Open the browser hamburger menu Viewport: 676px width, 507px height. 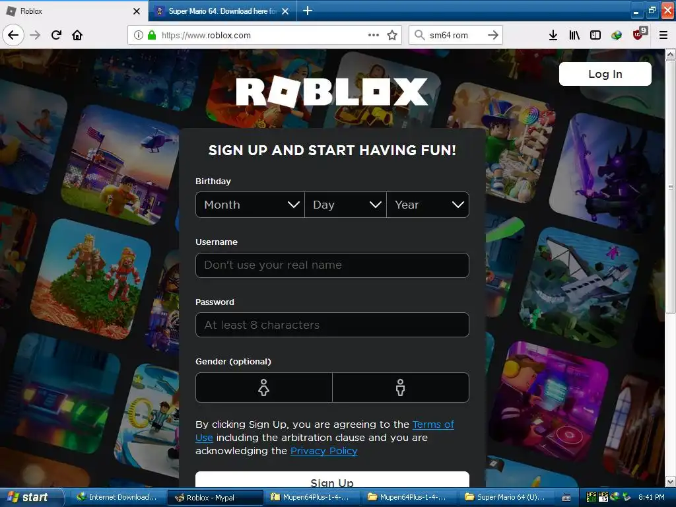663,35
